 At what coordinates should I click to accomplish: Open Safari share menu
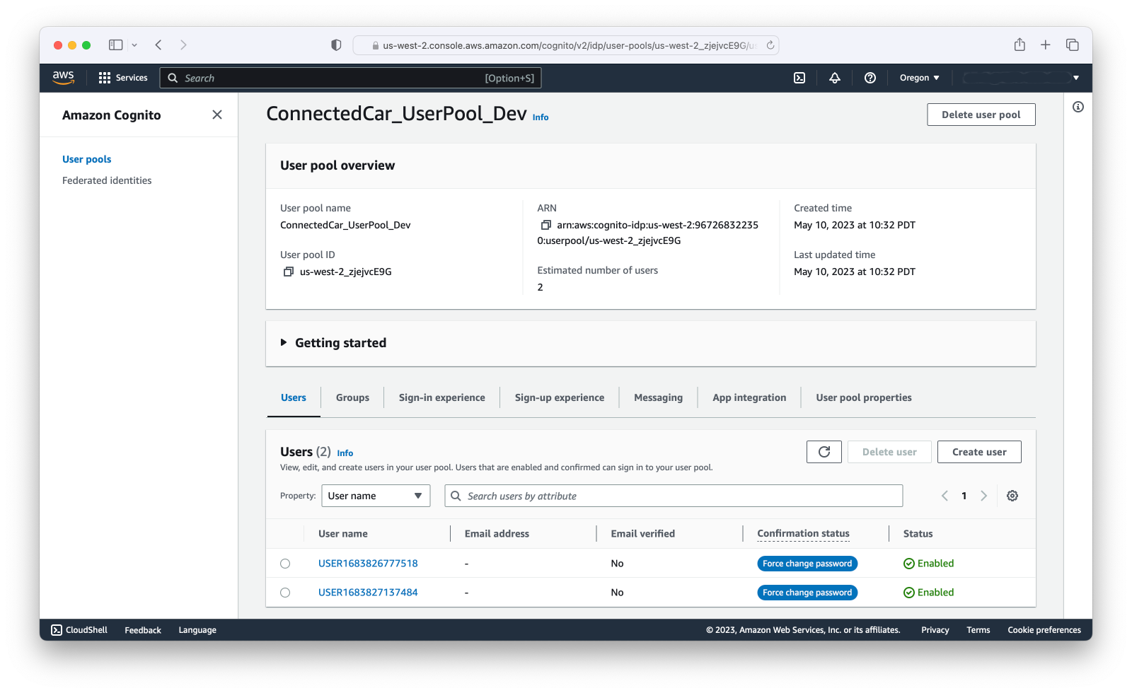tap(1020, 45)
